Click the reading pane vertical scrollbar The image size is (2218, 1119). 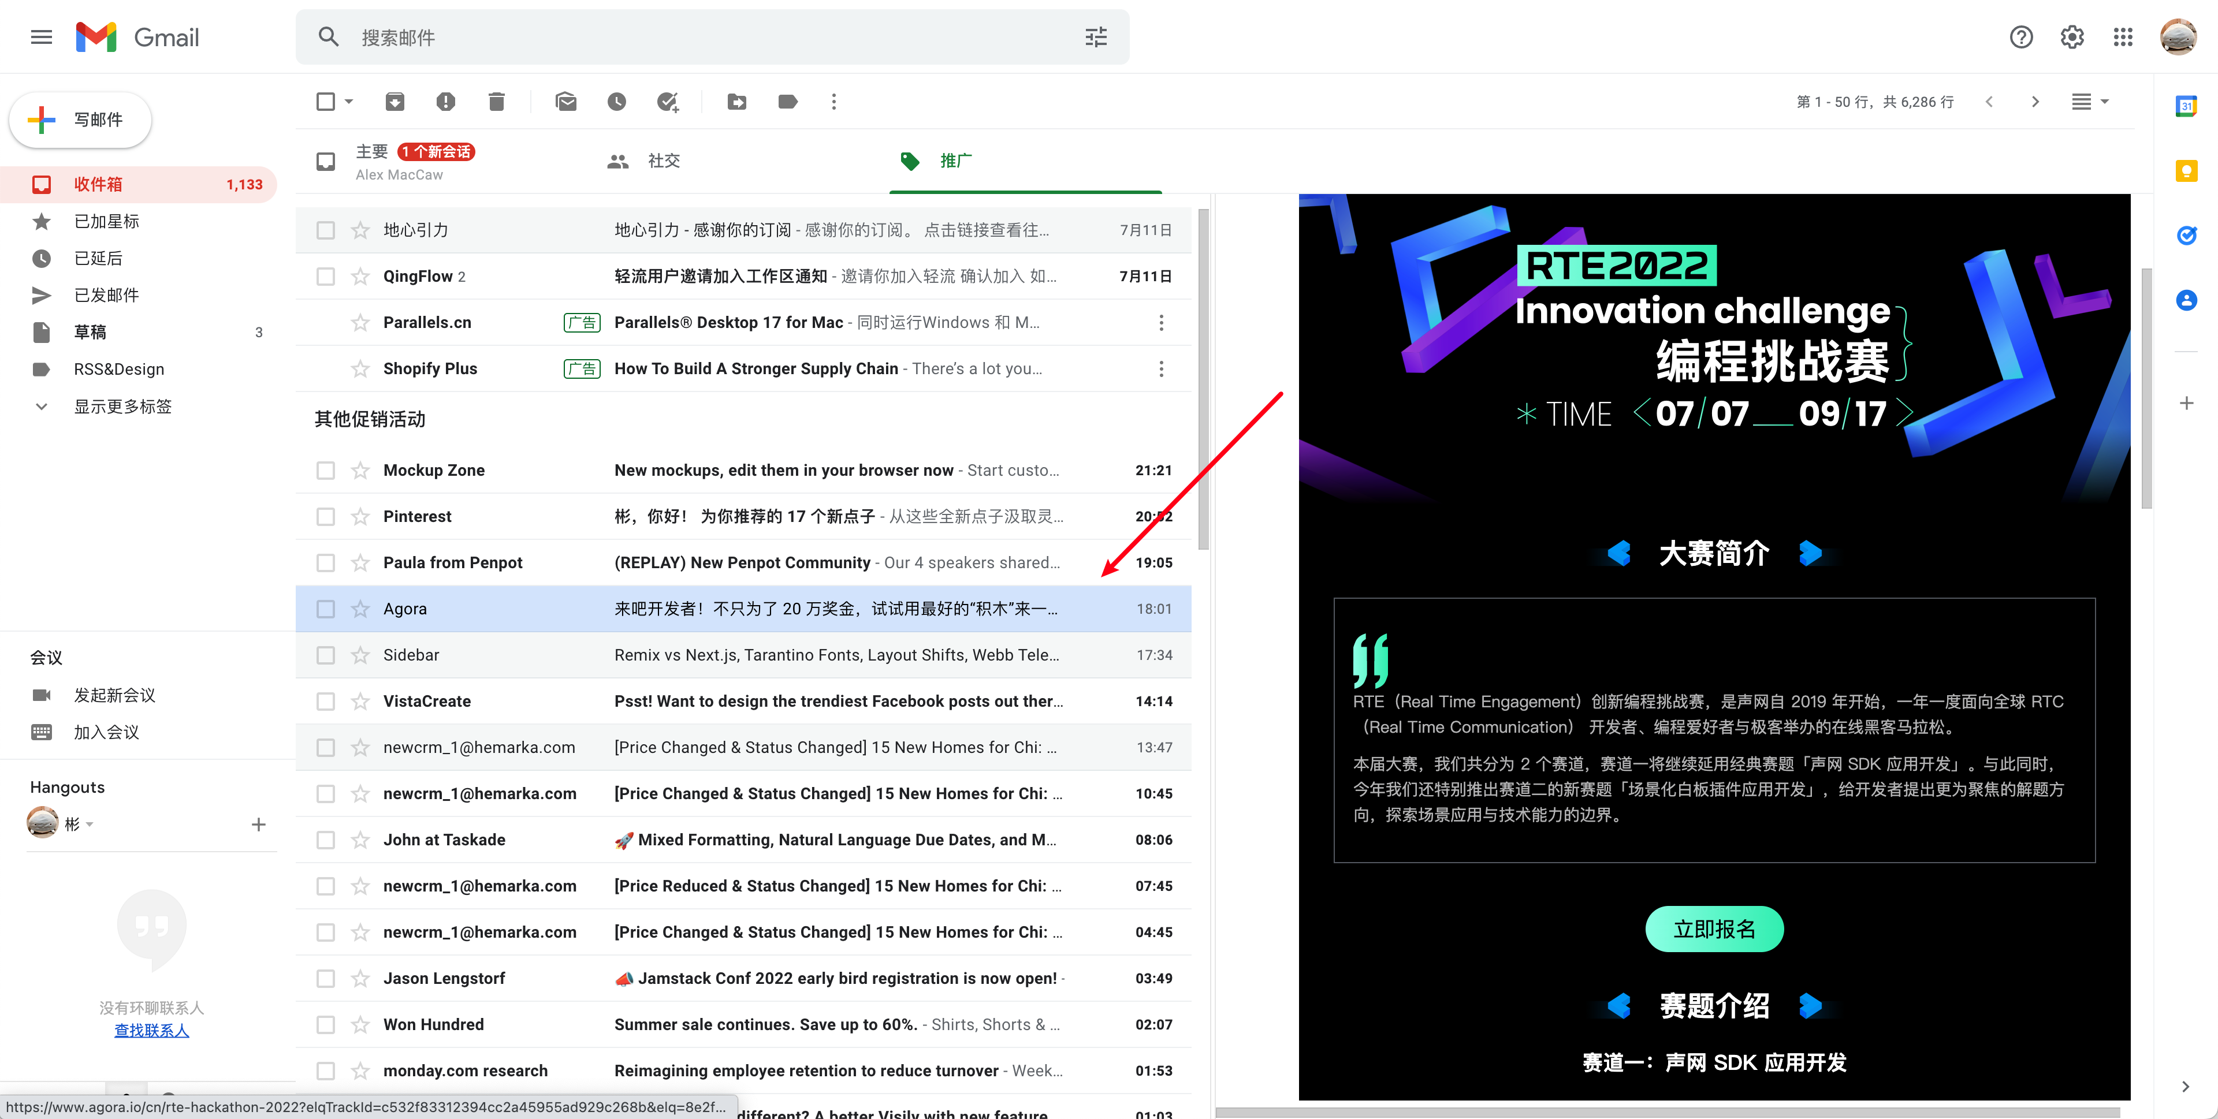pos(2146,387)
